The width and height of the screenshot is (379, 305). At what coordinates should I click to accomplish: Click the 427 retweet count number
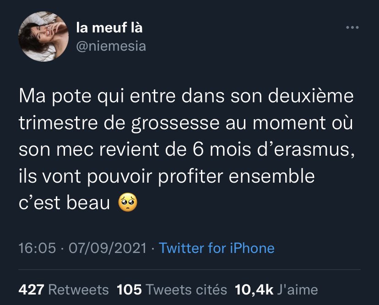(x=31, y=289)
